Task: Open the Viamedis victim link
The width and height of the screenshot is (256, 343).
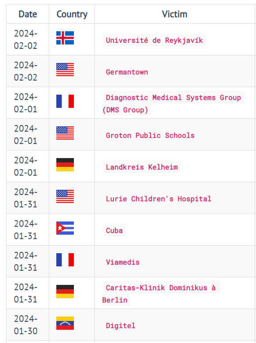Action: 123,262
